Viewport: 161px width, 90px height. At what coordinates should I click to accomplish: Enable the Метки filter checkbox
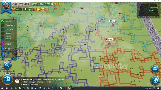(3, 34)
